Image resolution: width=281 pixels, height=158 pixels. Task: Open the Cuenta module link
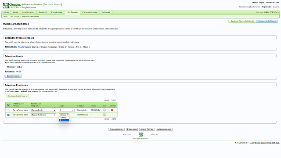pos(276,7)
